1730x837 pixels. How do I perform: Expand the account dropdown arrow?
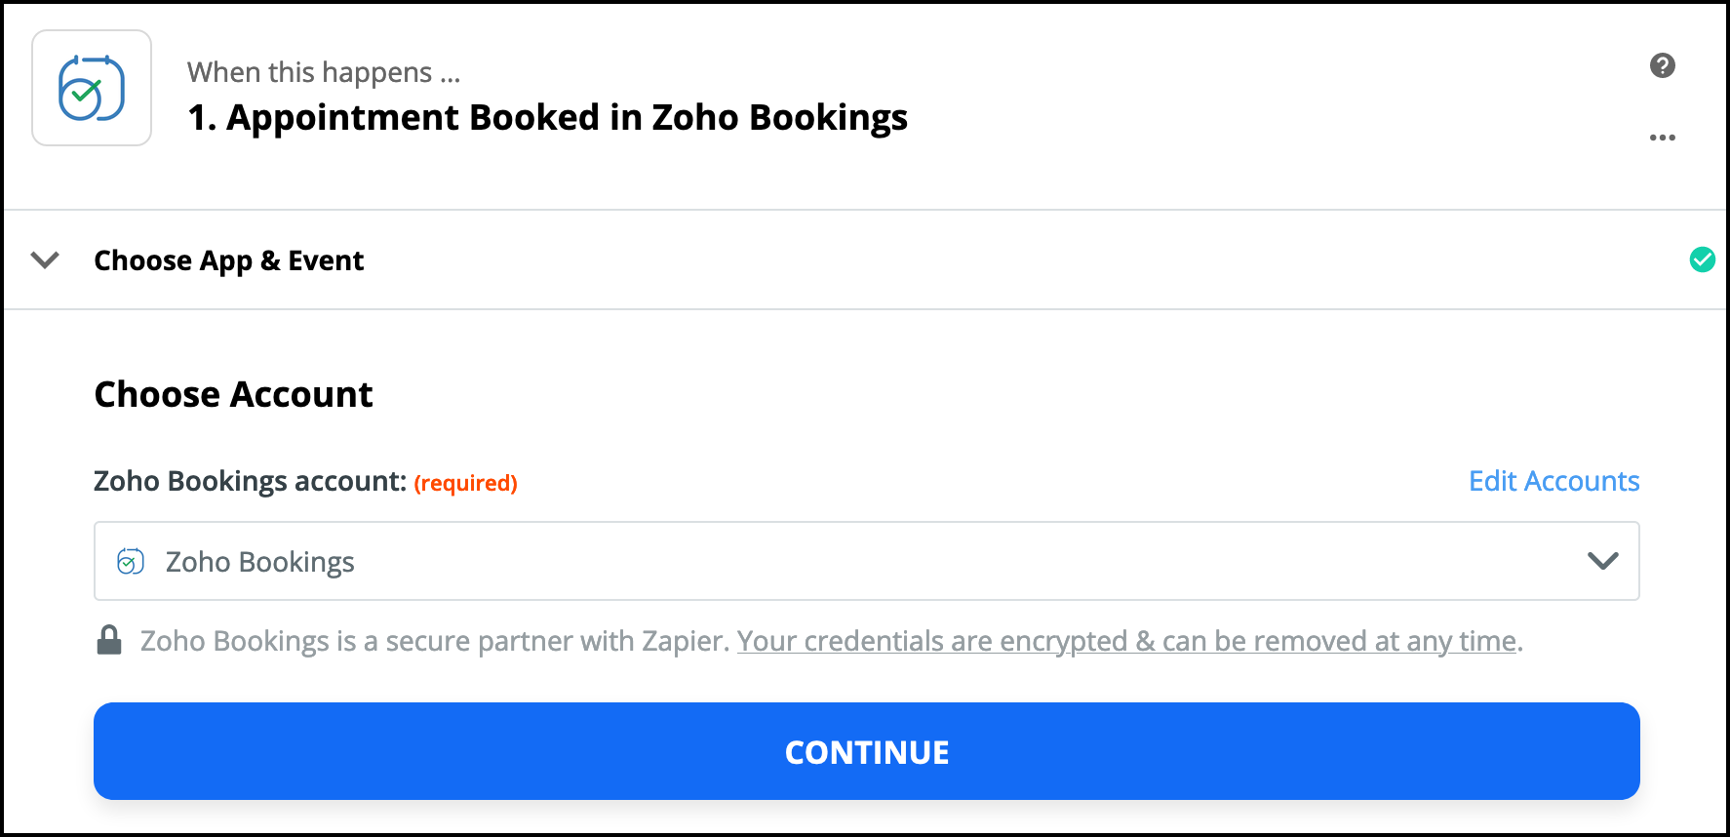(1602, 561)
